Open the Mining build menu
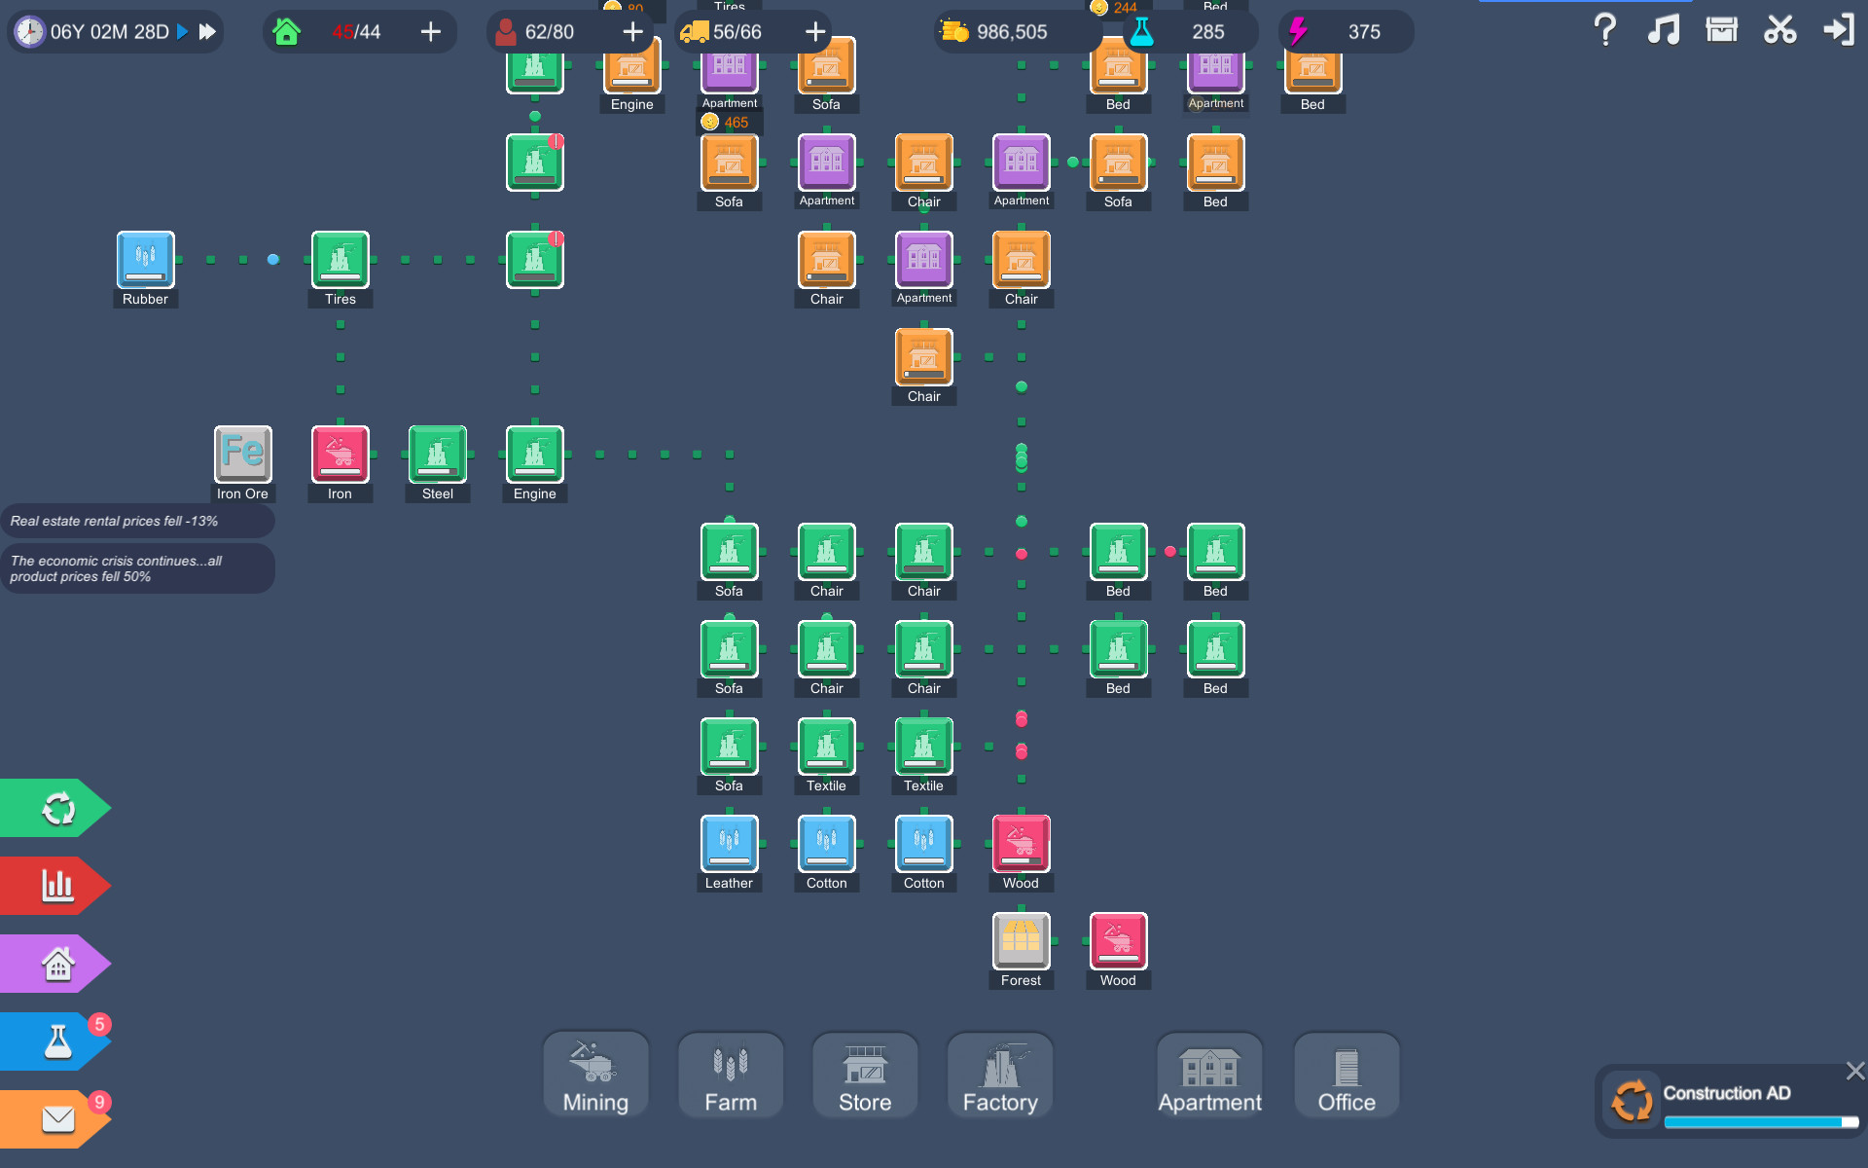 pyautogui.click(x=594, y=1076)
